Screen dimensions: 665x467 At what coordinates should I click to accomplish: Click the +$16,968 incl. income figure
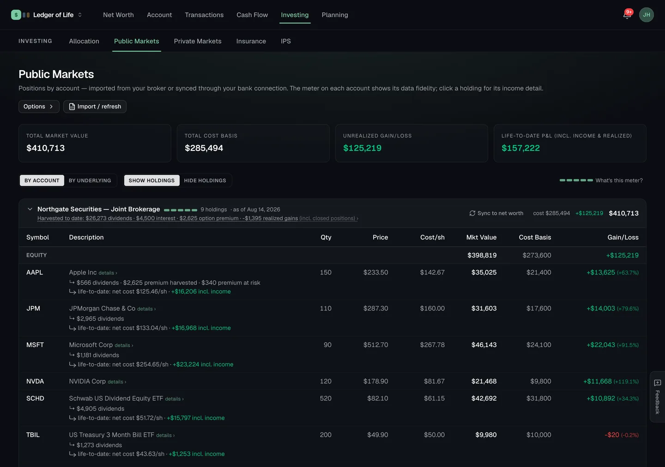coord(201,328)
